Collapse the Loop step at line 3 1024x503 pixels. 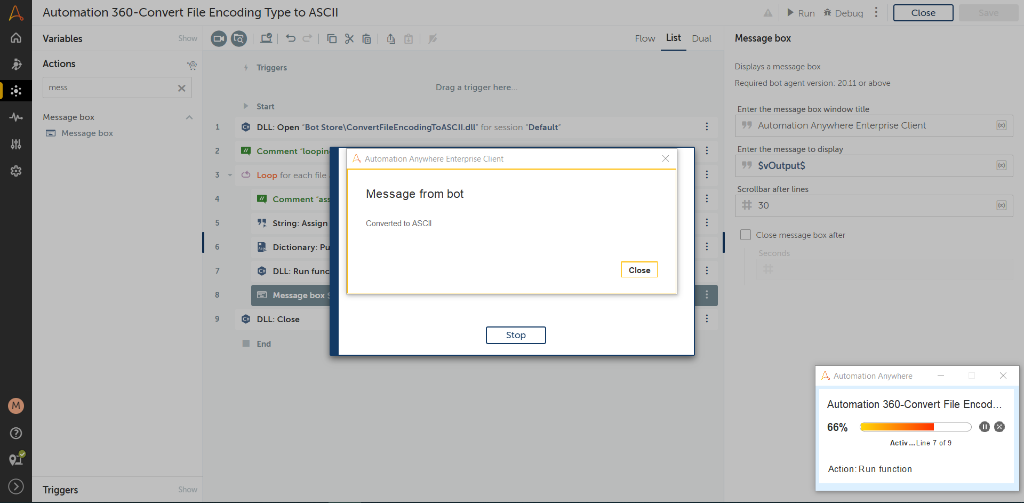tap(230, 175)
